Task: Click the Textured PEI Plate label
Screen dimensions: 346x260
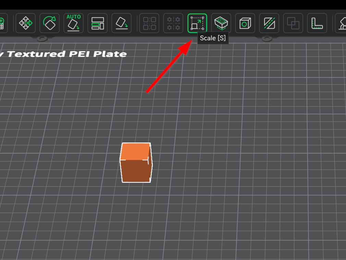Action: pos(65,54)
